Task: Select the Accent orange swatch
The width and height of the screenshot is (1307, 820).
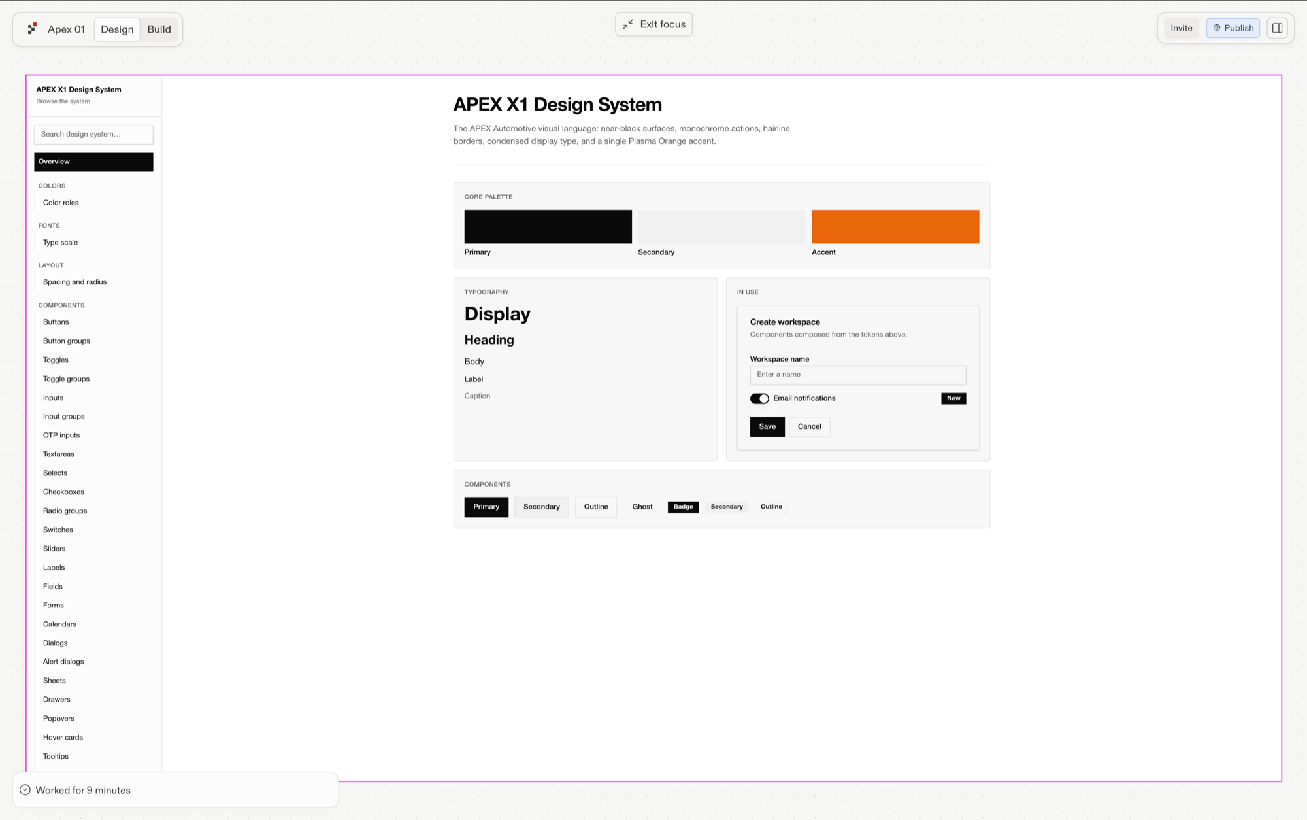Action: coord(895,226)
